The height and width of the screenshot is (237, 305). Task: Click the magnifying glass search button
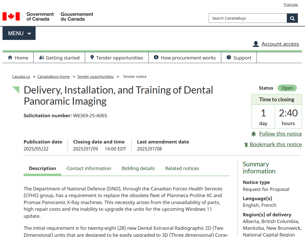[292, 18]
